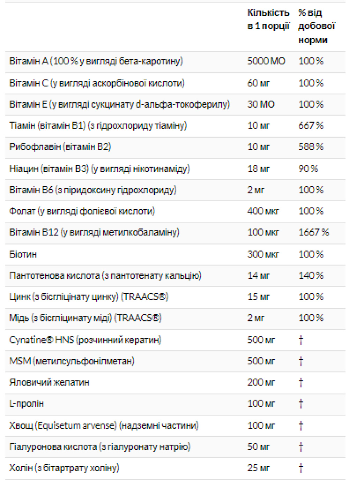The height and width of the screenshot is (480, 349).
Task: Click the Вітамін B6 row label
Action: [x=93, y=190]
